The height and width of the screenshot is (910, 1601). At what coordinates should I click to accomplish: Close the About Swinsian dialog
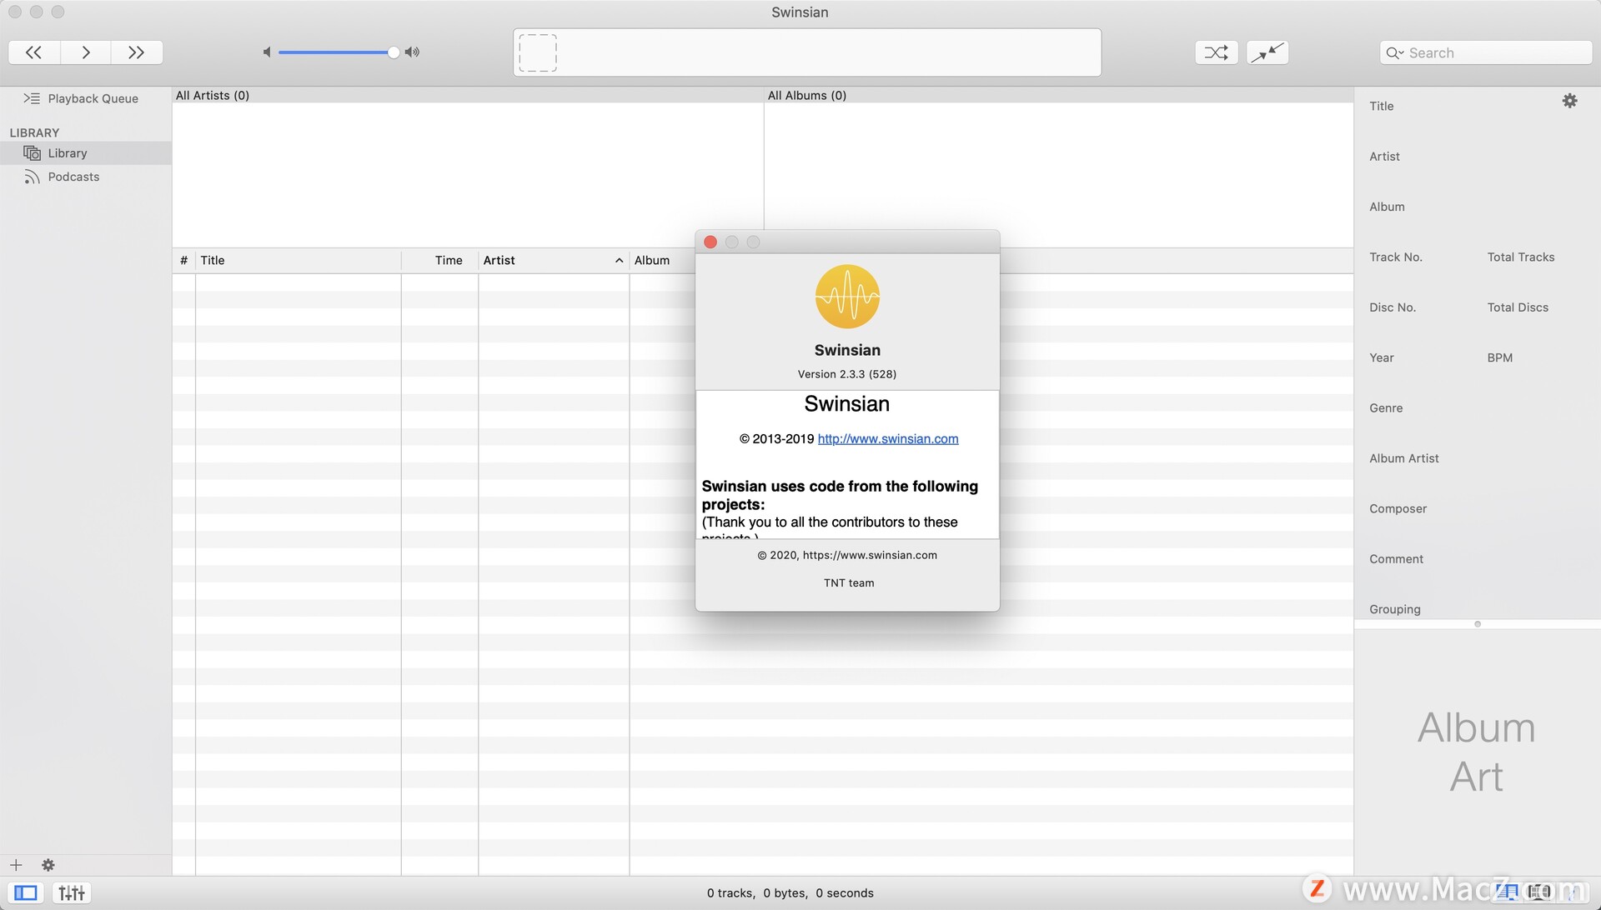[x=710, y=242]
